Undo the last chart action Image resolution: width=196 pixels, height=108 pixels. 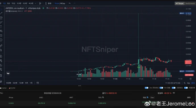(70, 3)
